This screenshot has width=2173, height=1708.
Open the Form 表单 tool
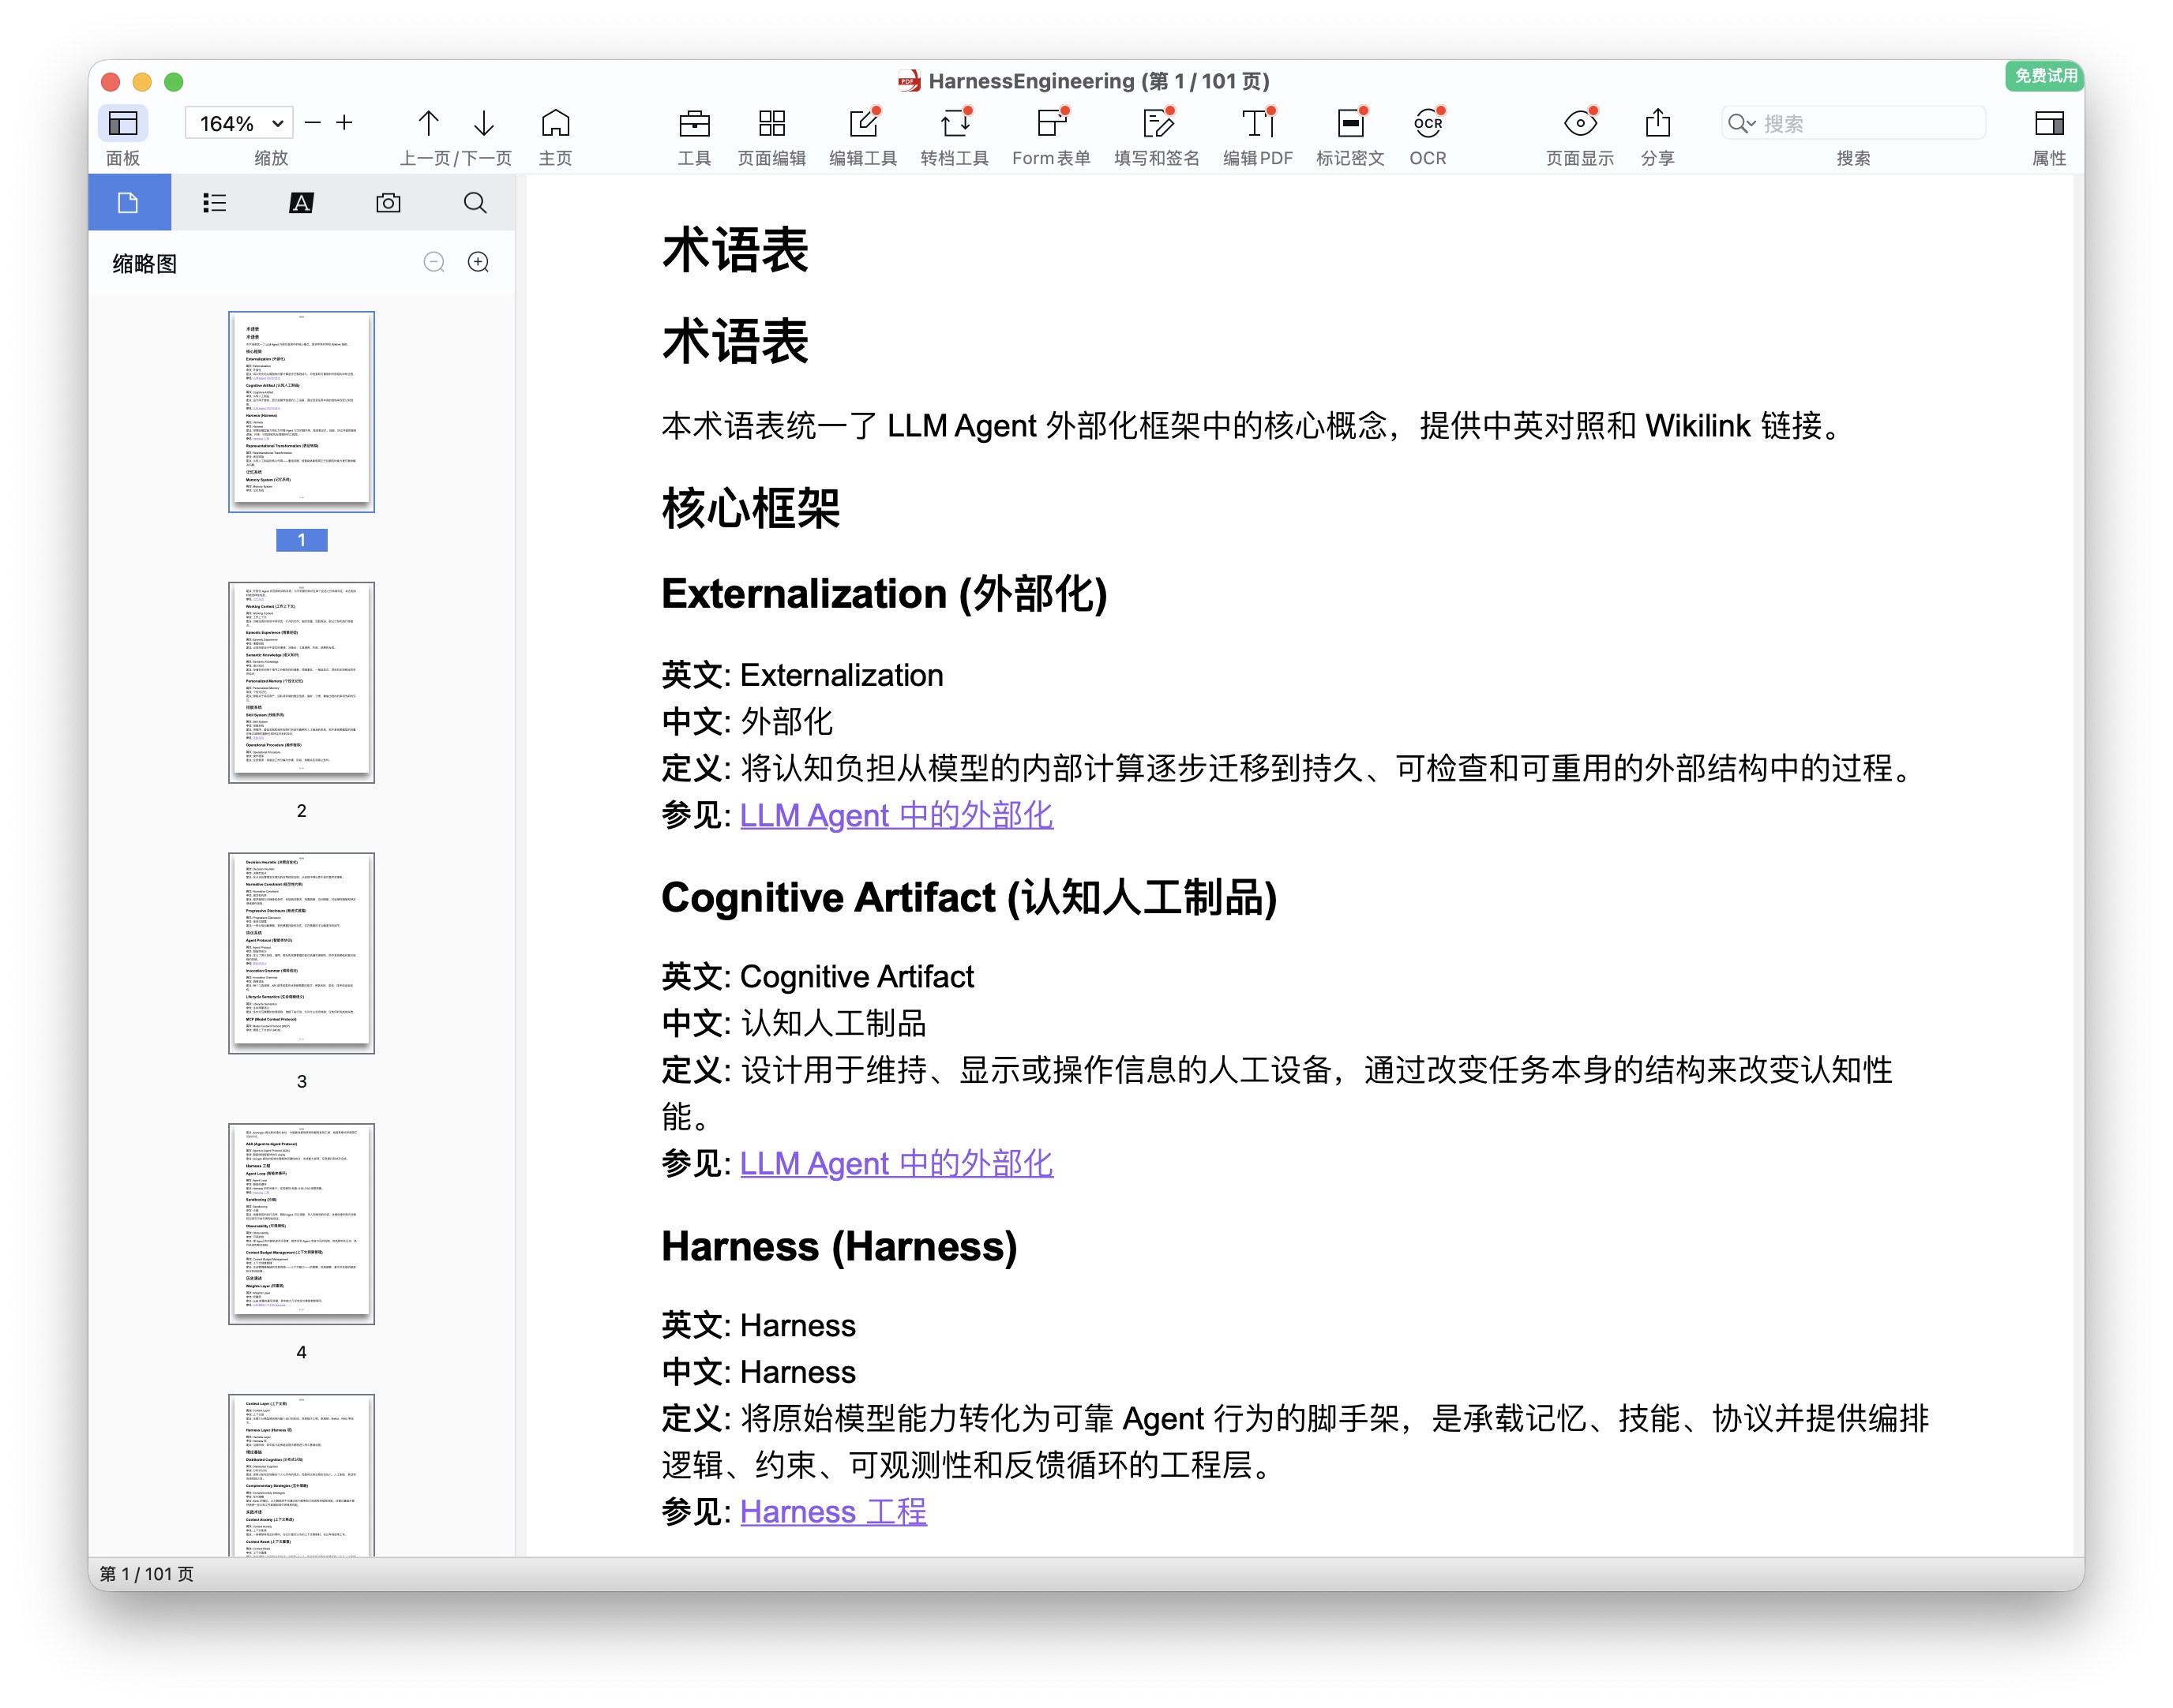pos(1049,124)
